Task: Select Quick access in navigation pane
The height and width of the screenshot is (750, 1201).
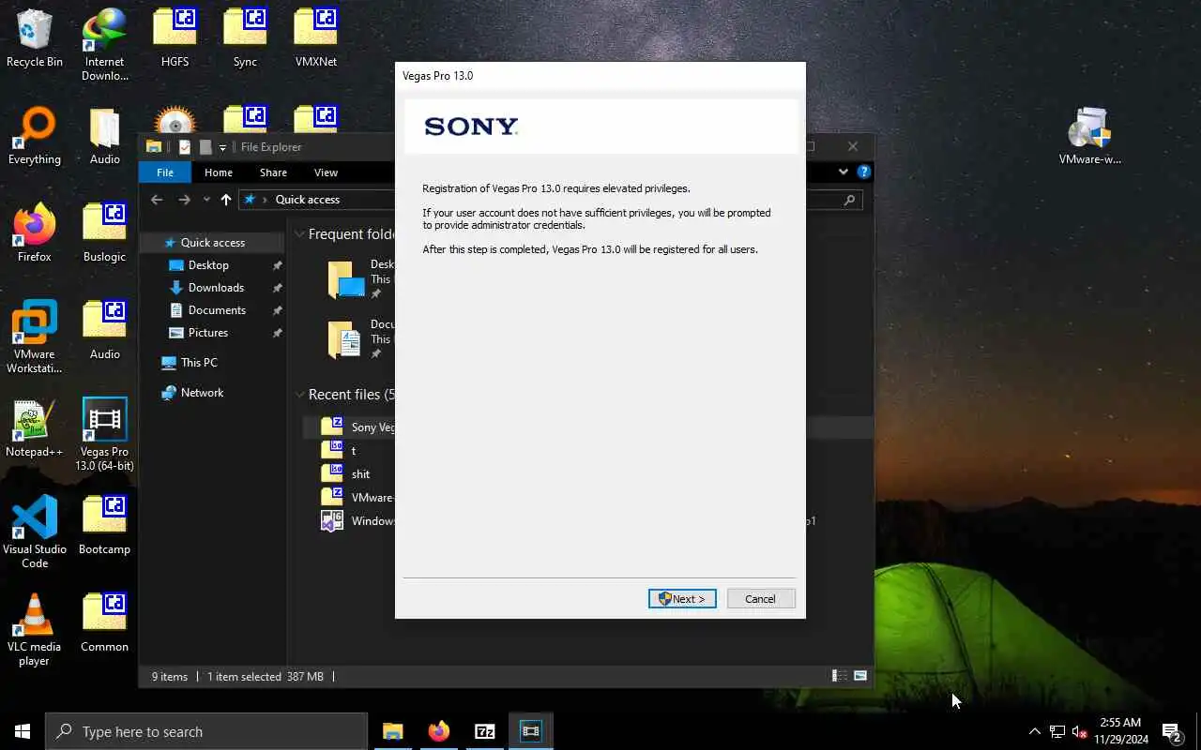Action: pos(213,243)
